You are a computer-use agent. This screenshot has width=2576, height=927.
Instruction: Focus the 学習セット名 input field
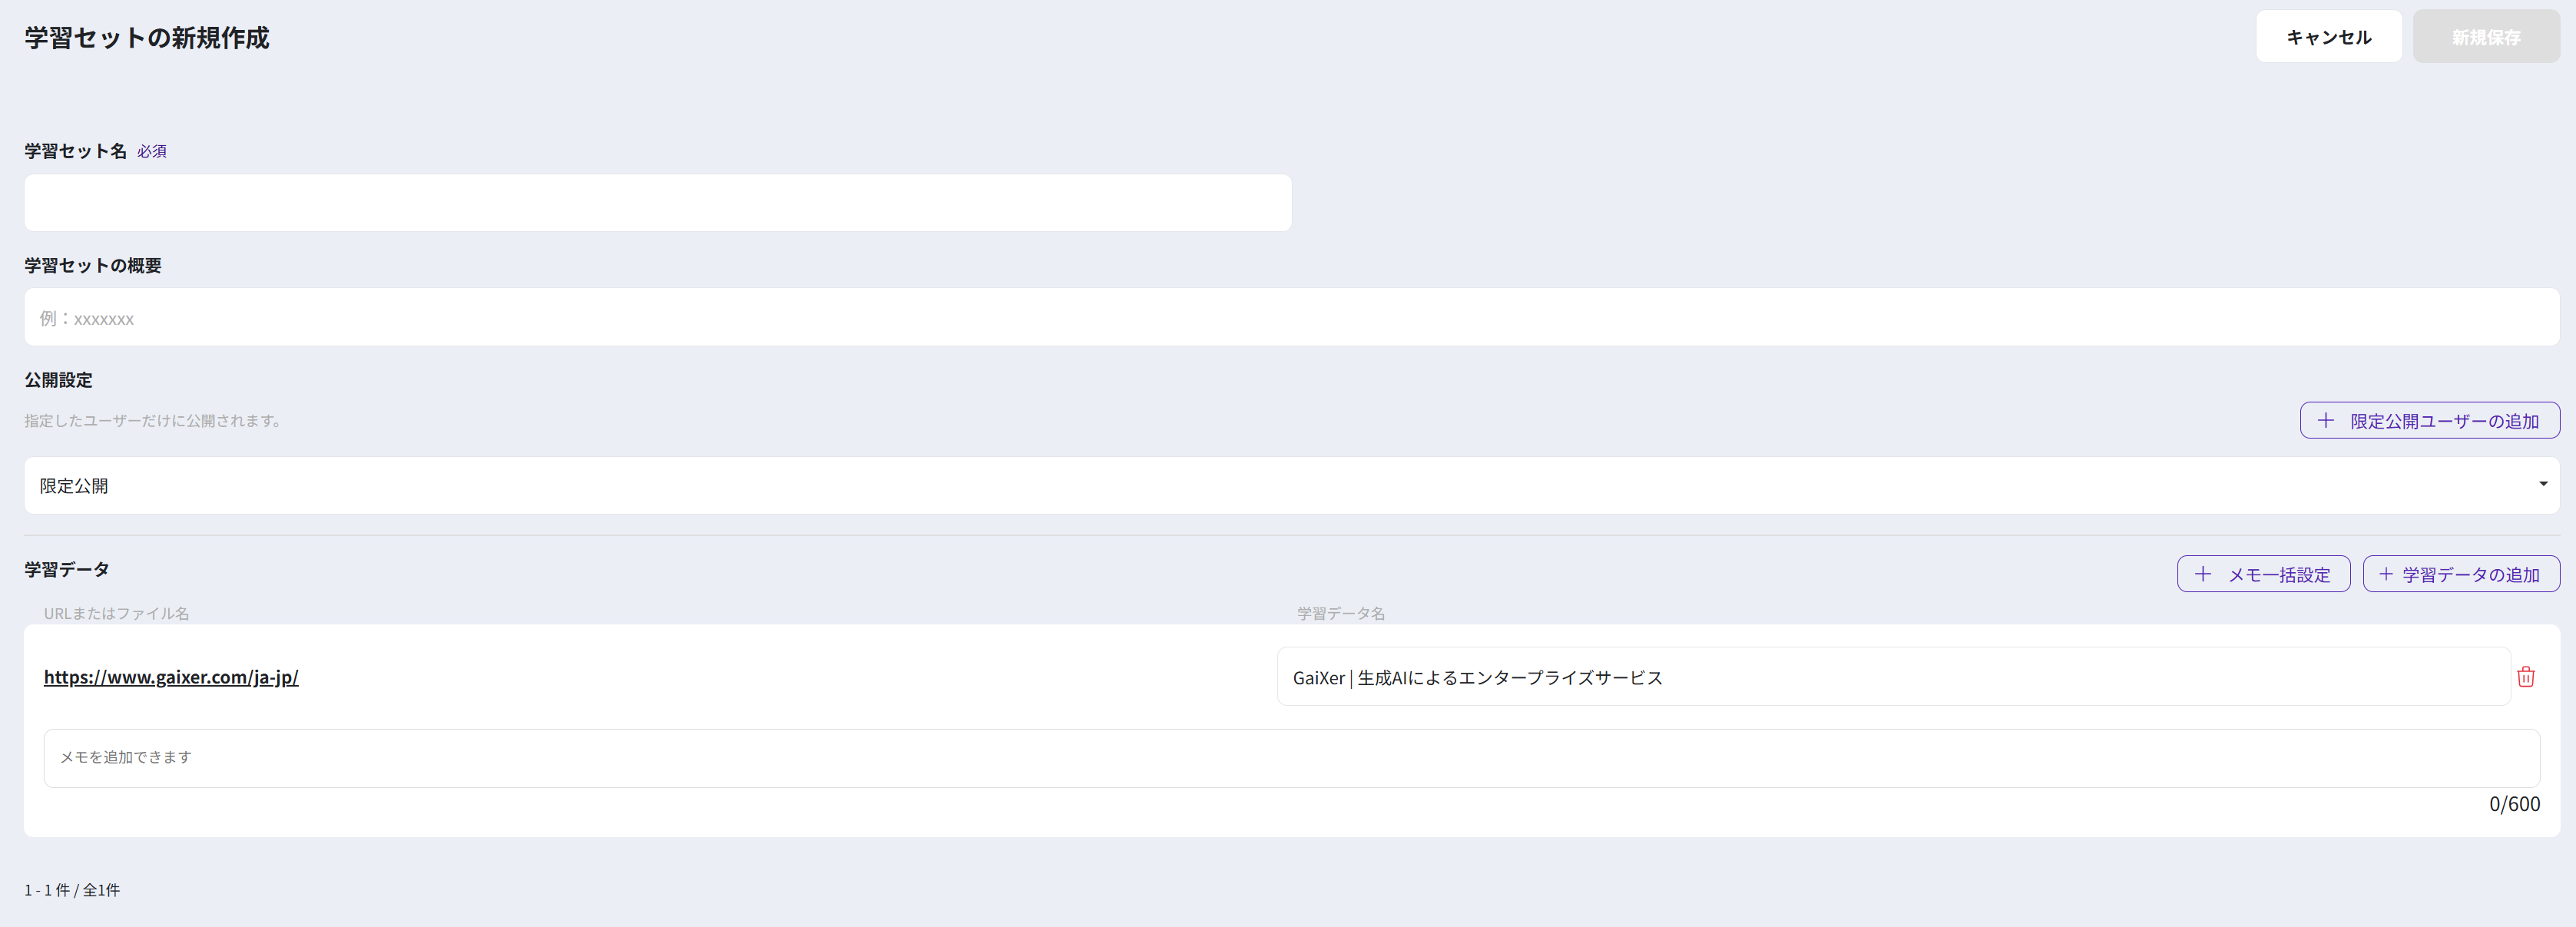point(657,203)
